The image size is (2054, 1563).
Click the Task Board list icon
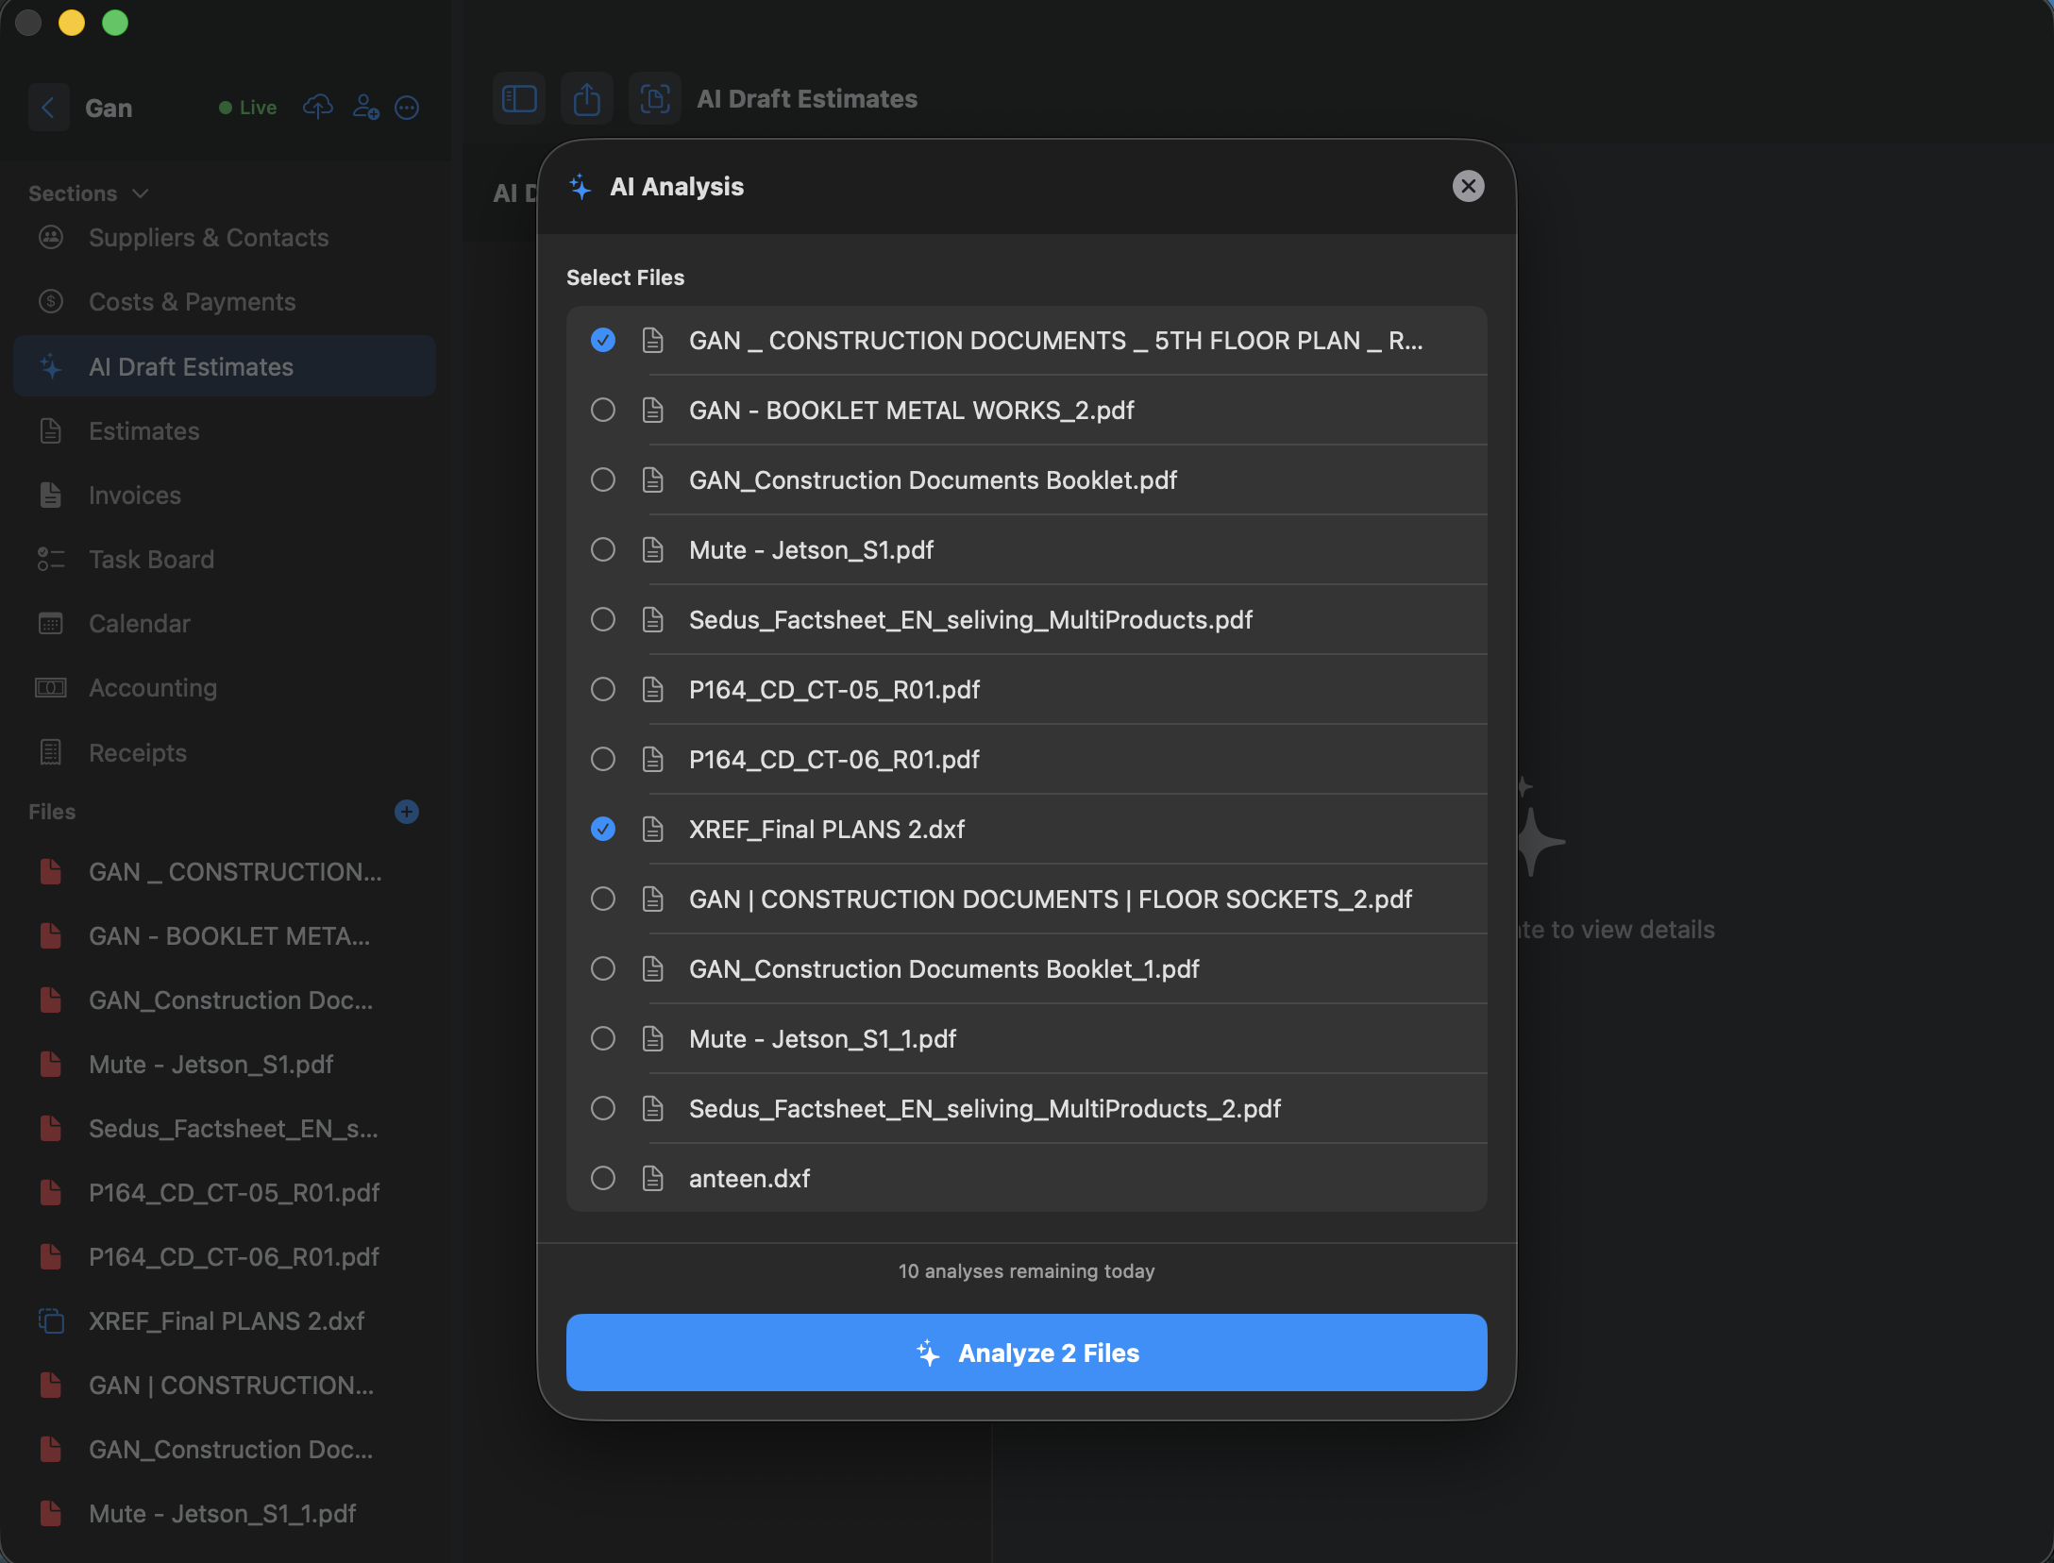51,559
